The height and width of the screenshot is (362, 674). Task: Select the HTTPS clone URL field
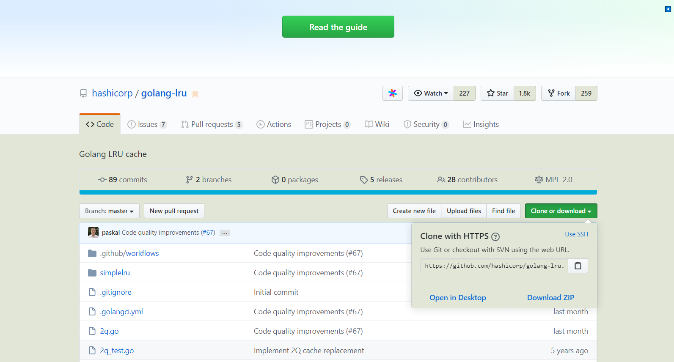(x=494, y=266)
